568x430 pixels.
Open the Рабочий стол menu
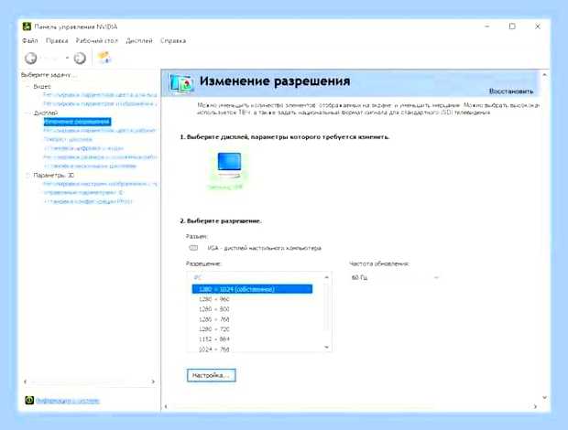97,40
